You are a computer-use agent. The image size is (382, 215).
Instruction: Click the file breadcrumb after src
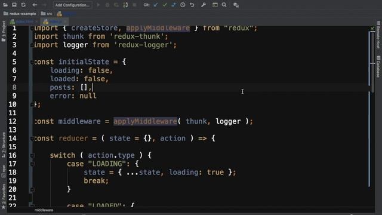coord(66,14)
